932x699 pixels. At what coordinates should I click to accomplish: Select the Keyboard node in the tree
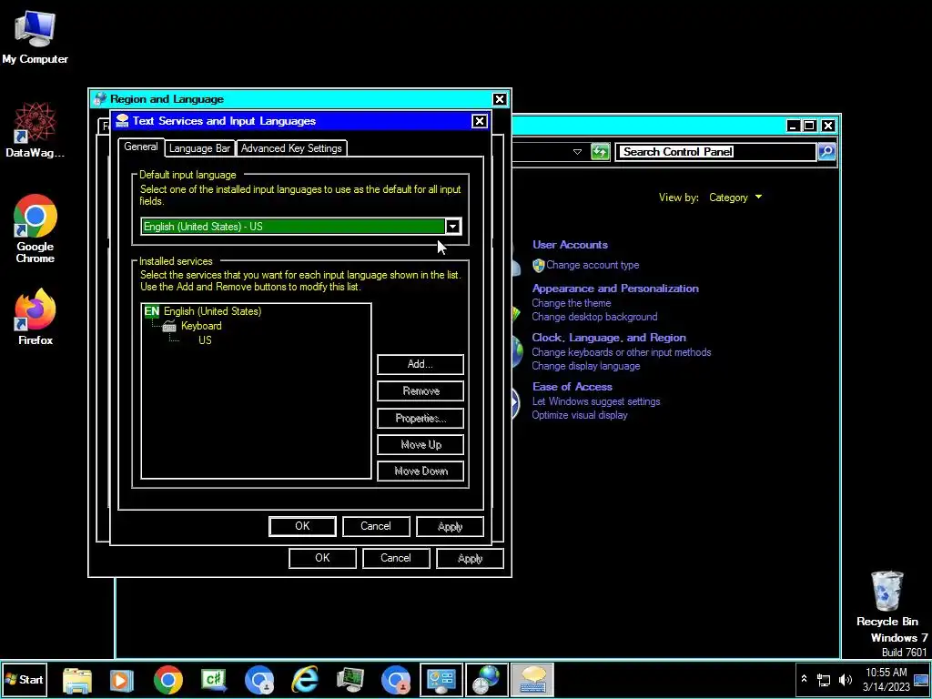click(x=201, y=326)
